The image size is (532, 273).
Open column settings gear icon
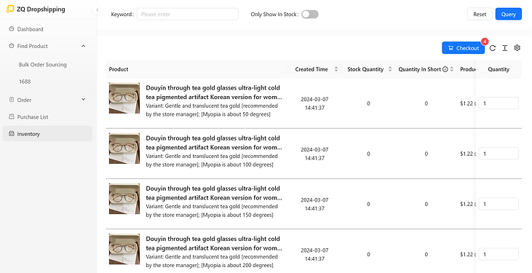[517, 48]
